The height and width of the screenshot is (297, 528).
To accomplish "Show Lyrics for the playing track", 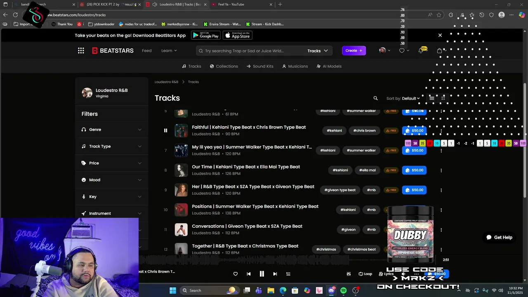I will click(x=386, y=274).
